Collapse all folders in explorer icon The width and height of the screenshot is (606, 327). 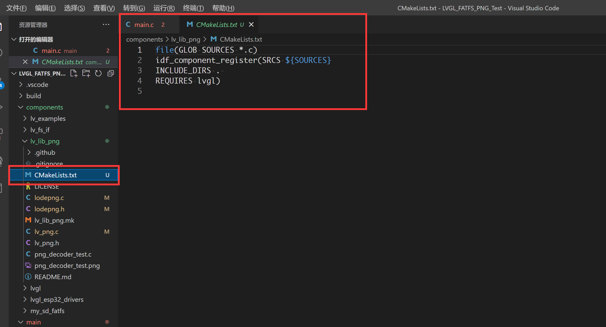111,74
